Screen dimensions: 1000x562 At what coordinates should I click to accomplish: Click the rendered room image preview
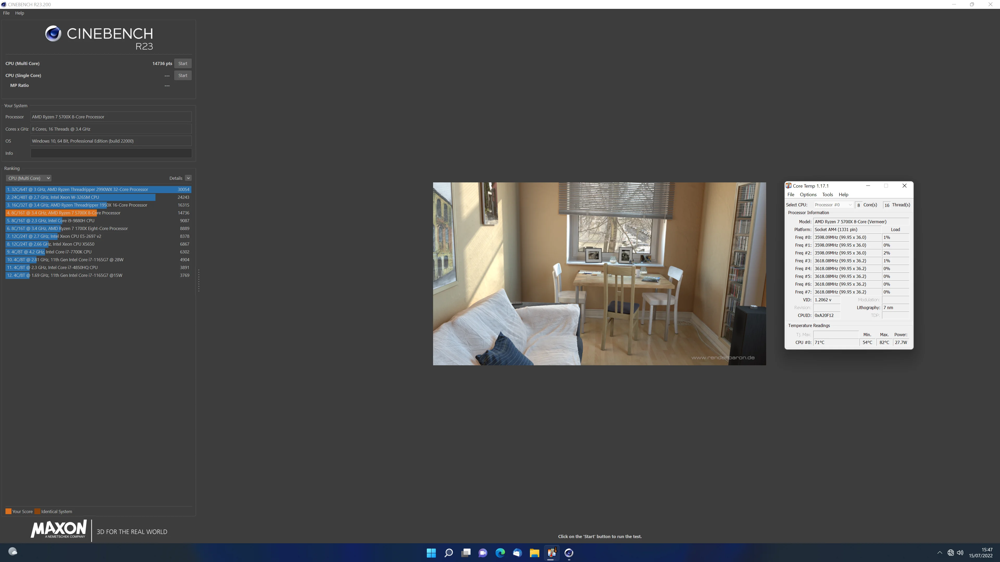pos(599,274)
